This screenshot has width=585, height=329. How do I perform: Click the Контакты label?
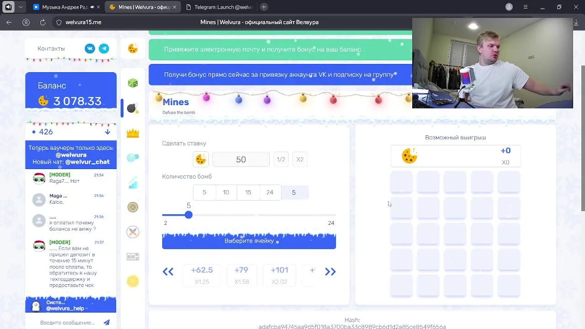(x=51, y=48)
